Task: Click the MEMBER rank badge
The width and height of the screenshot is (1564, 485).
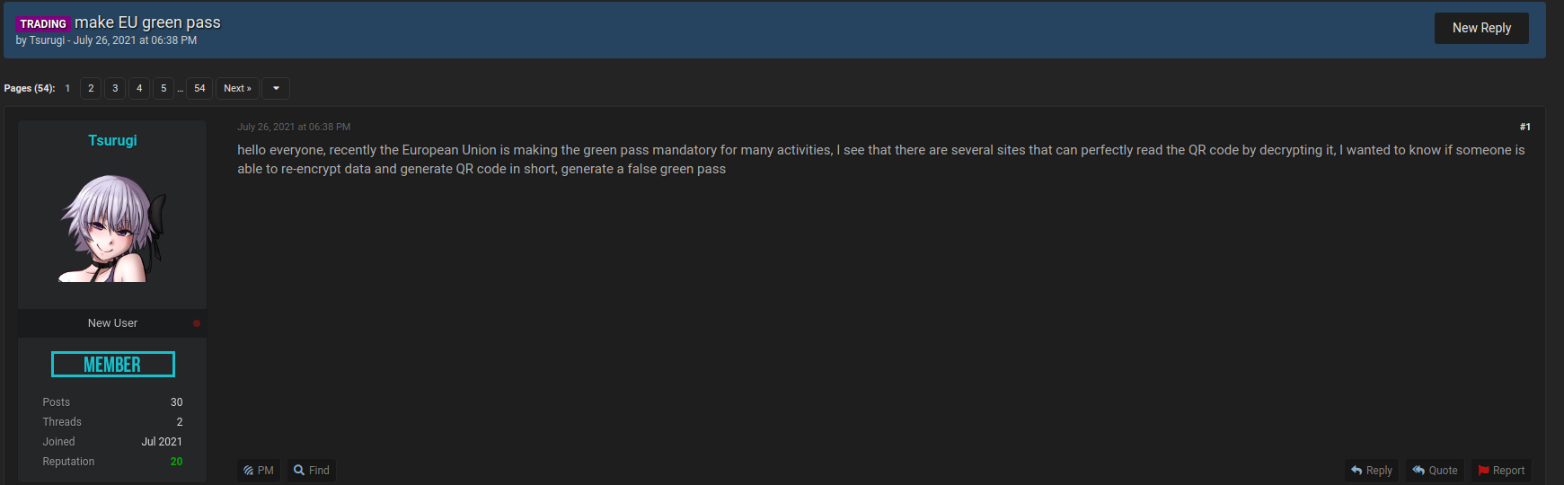Action: [112, 364]
